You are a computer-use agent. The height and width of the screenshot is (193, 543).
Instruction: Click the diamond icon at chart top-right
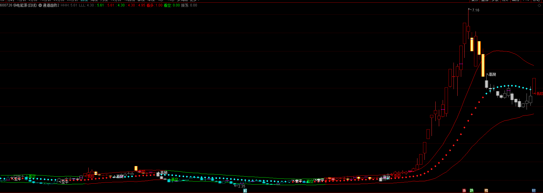pos(539,5)
